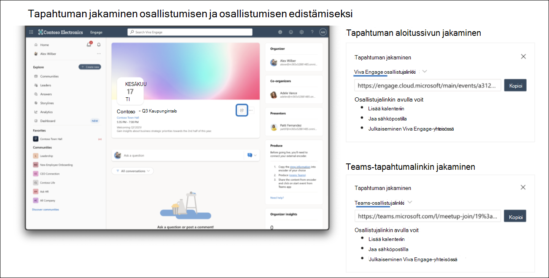Screen dimensions: 549x278
Task: Expand Teams-osallistujalinkki dropdown
Action: click(x=410, y=203)
